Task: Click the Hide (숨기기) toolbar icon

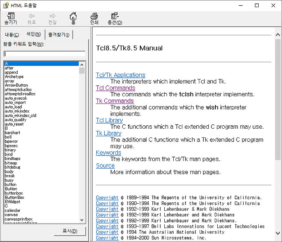Action: pos(11,16)
